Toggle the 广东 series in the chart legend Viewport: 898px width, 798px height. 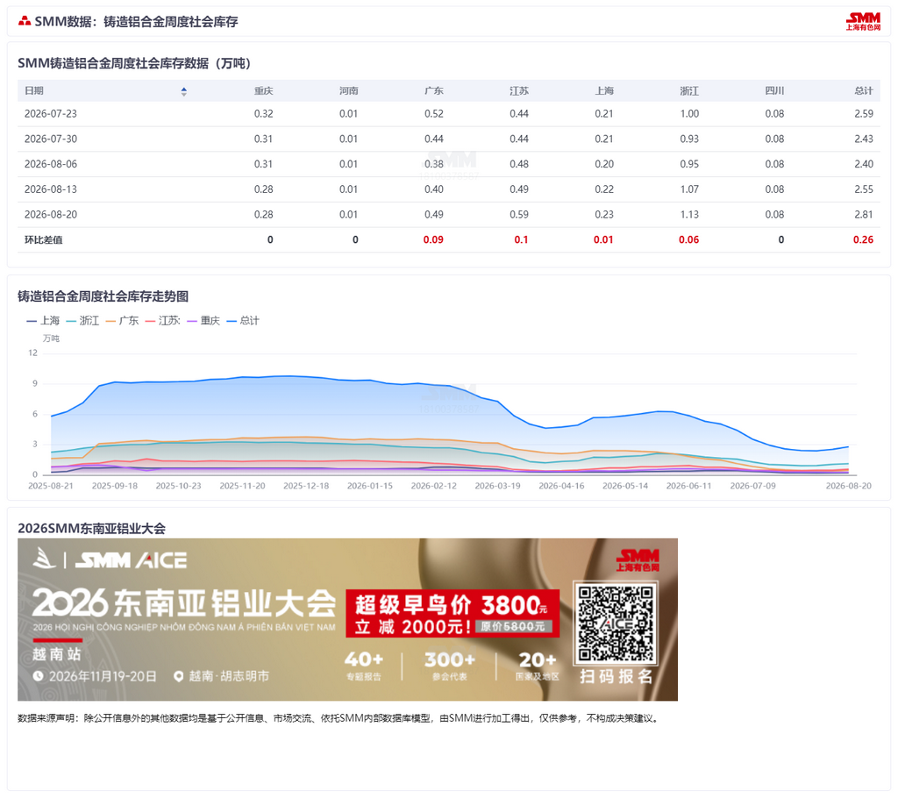click(122, 320)
